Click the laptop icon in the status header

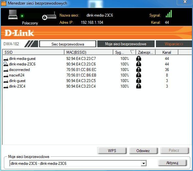pos(13,15)
